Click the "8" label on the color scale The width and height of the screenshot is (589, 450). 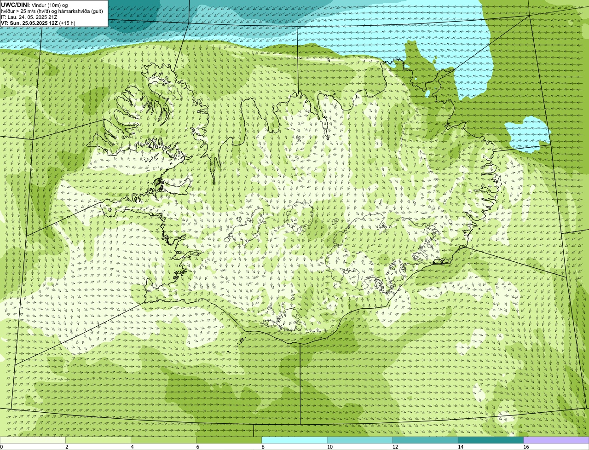(x=263, y=447)
